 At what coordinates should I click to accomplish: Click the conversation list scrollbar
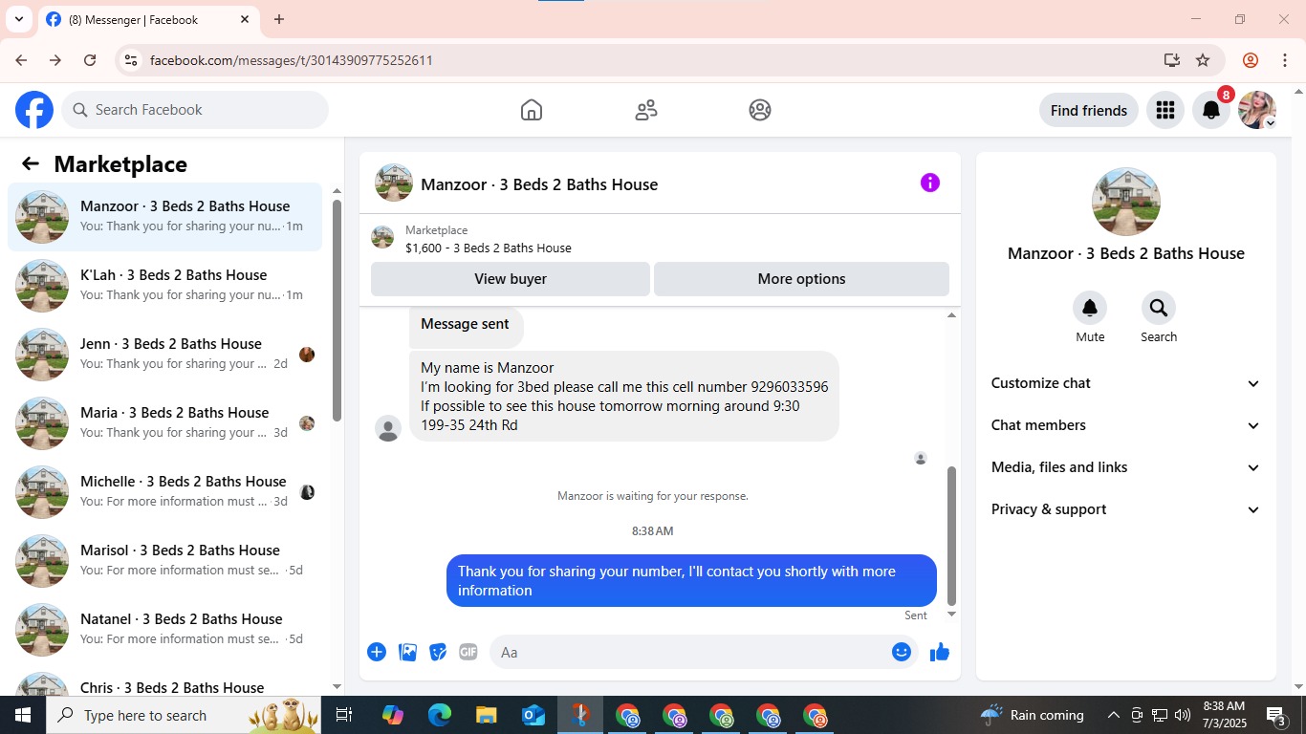point(337,310)
